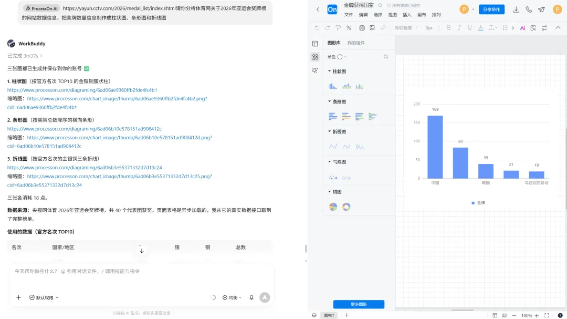567x319 pixels.
Task: Open the 选择 menu
Action: click(378, 15)
